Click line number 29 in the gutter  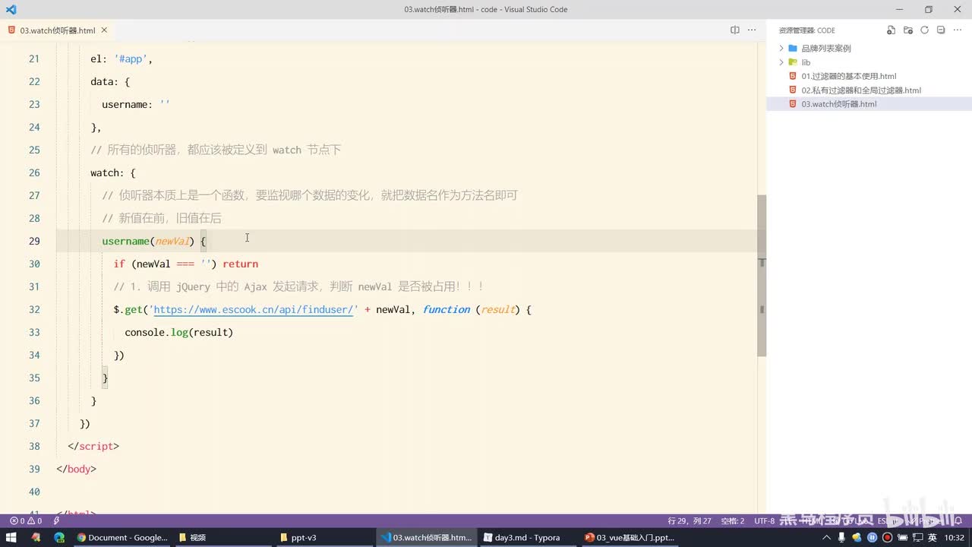(x=33, y=241)
